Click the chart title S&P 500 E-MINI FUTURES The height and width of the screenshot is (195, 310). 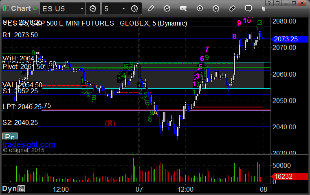pyautogui.click(x=73, y=23)
